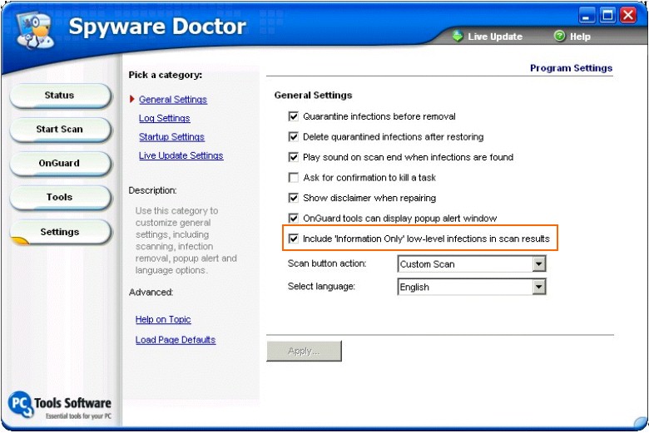Toggle Play sound on scan end
The image size is (649, 433).
[294, 157]
